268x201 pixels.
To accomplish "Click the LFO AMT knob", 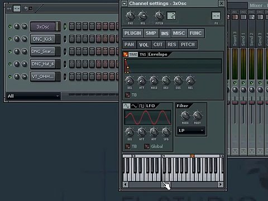I will [154, 132].
